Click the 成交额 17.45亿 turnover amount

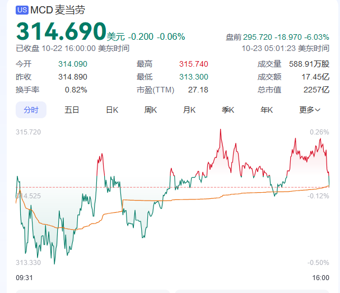click(315, 77)
